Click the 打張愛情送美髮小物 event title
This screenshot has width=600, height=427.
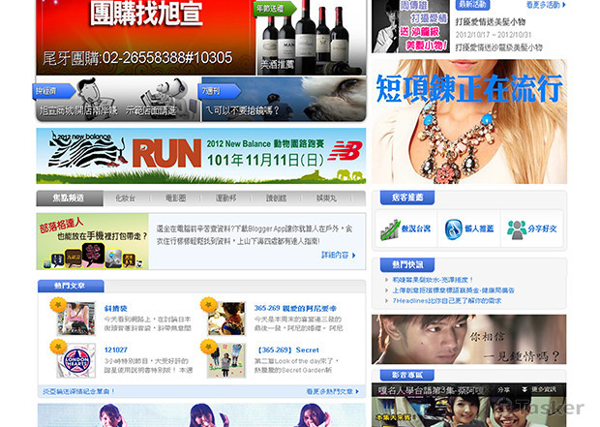[491, 22]
